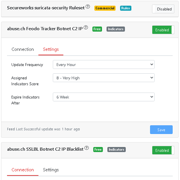Click the Indicators badge on SSLBL Blacklist feed

(x=116, y=149)
